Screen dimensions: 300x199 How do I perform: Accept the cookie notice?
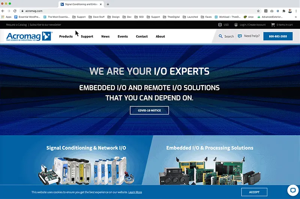point(254,192)
